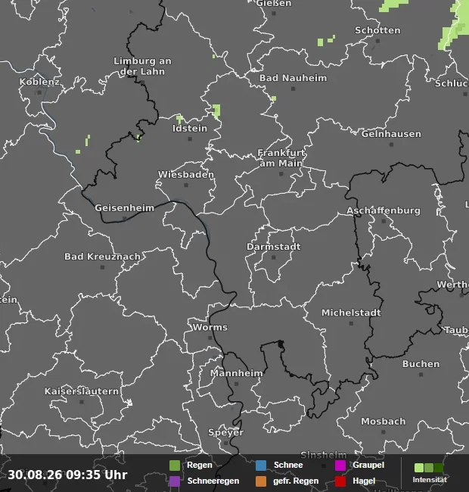Click the Intensität green scale bar
The image size is (469, 492).
click(x=429, y=468)
